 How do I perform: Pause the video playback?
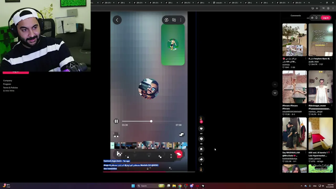116,121
